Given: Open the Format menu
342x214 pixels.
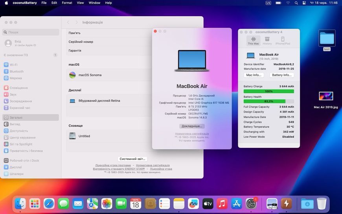Looking at the screenshot, I should pyautogui.click(x=67, y=3).
